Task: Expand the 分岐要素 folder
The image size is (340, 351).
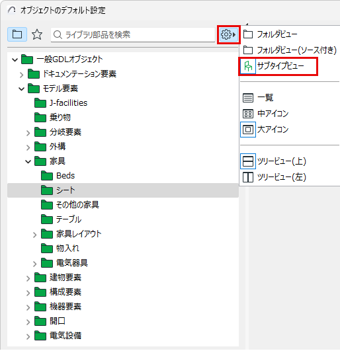Action: [x=28, y=133]
